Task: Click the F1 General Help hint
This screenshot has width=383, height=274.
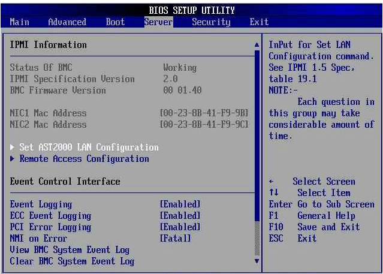Action: click(312, 216)
